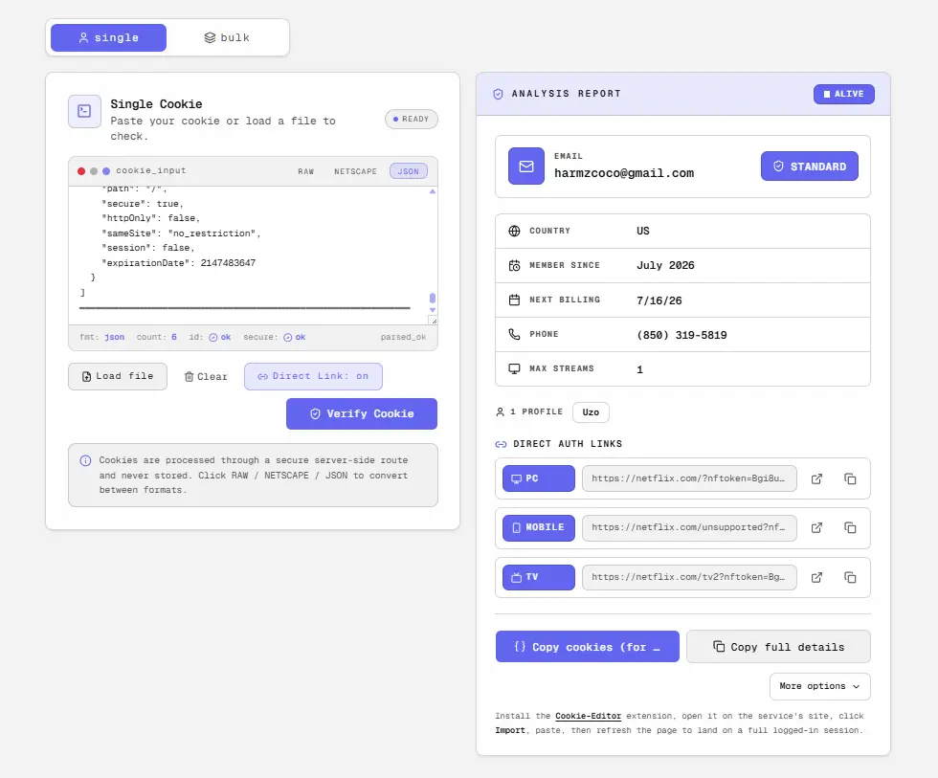Click the Single Cookie terminal icon
This screenshot has height=778, width=938.
point(84,111)
